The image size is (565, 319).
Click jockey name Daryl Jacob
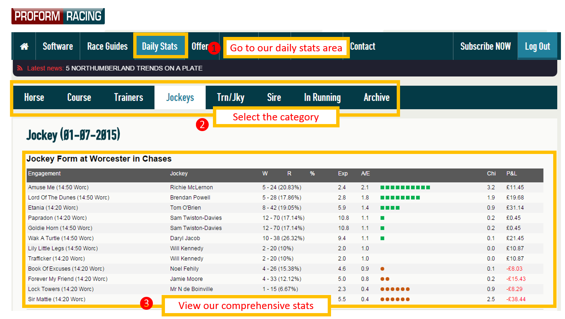coord(185,238)
